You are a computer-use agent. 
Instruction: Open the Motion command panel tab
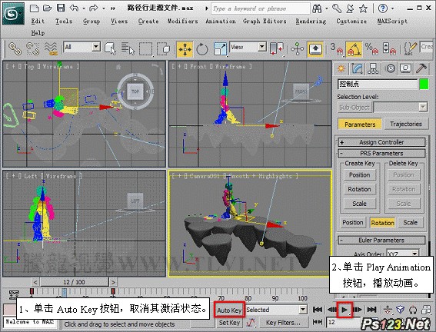point(391,68)
